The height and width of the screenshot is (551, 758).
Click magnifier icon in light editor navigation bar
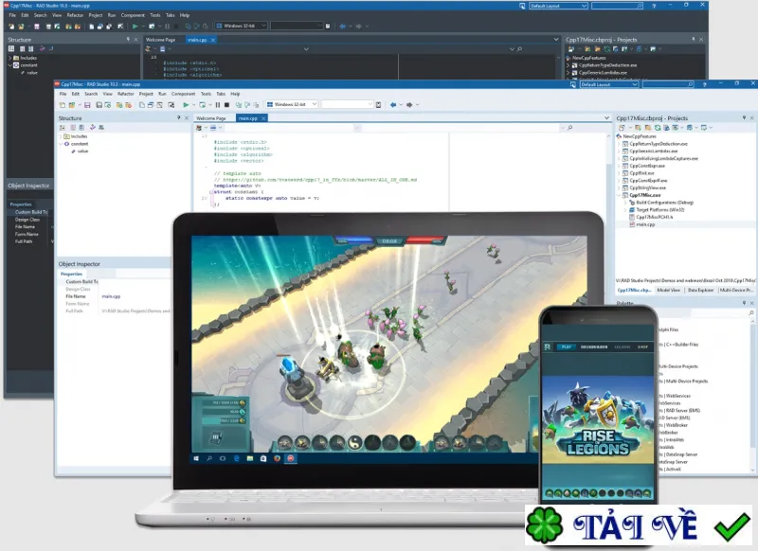(570, 128)
